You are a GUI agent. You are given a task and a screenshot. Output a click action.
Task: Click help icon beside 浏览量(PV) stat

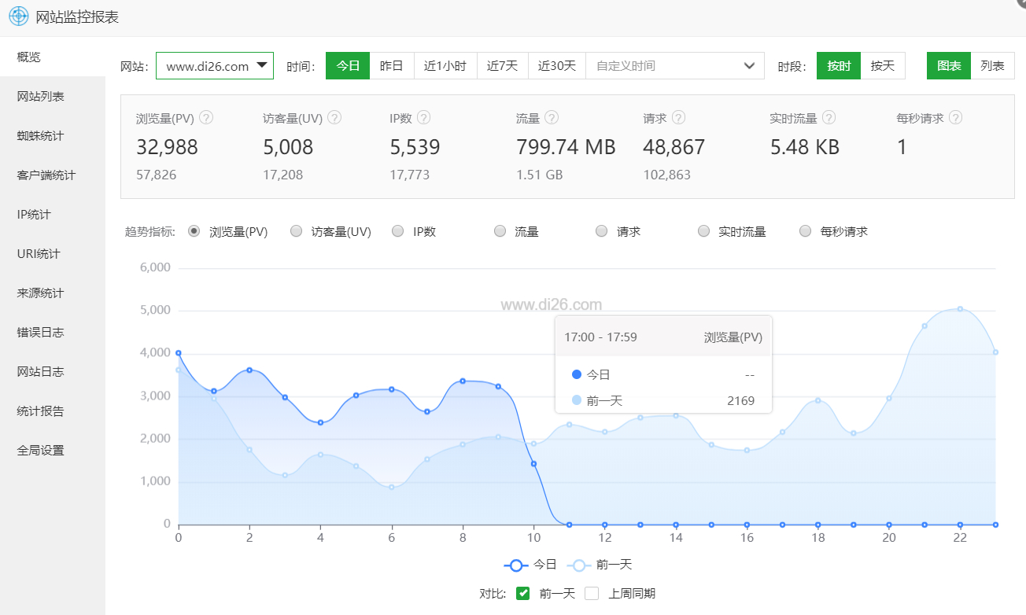(206, 118)
